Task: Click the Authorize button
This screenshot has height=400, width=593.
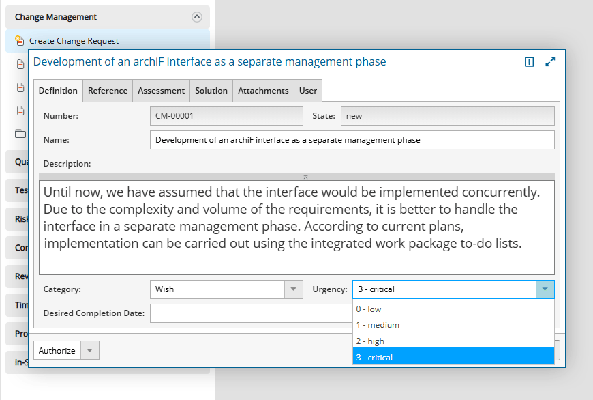Action: 57,351
